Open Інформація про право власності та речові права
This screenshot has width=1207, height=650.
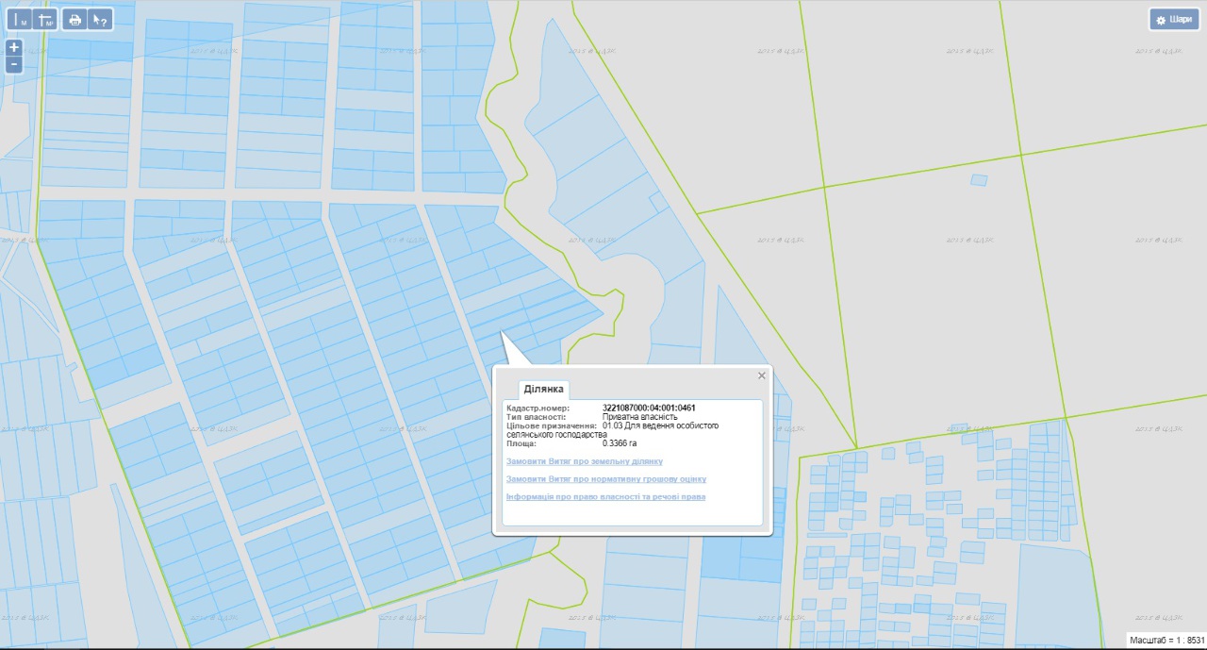606,496
